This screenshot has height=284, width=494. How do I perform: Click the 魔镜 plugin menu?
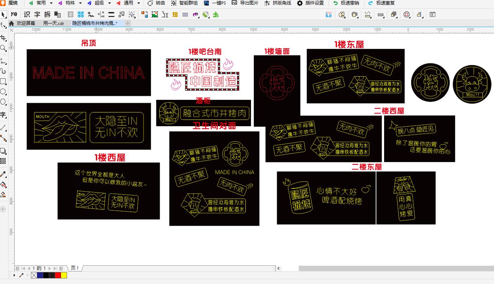point(9,3)
